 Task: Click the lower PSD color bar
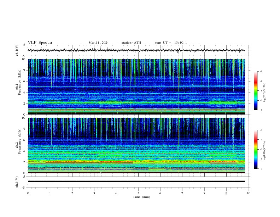tap(256, 149)
